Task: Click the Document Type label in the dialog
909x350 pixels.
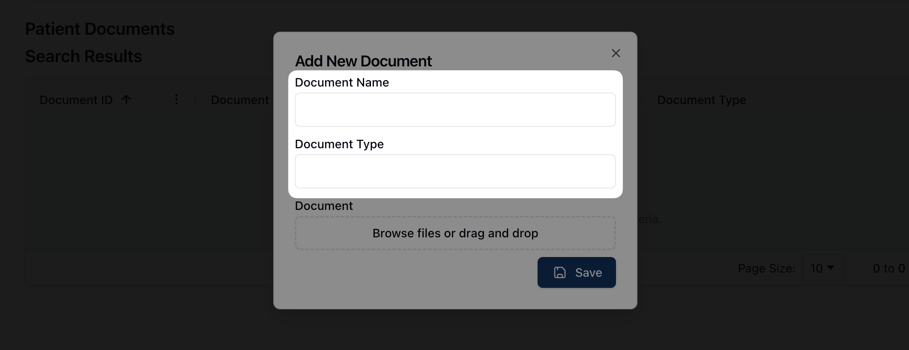Action: point(339,144)
